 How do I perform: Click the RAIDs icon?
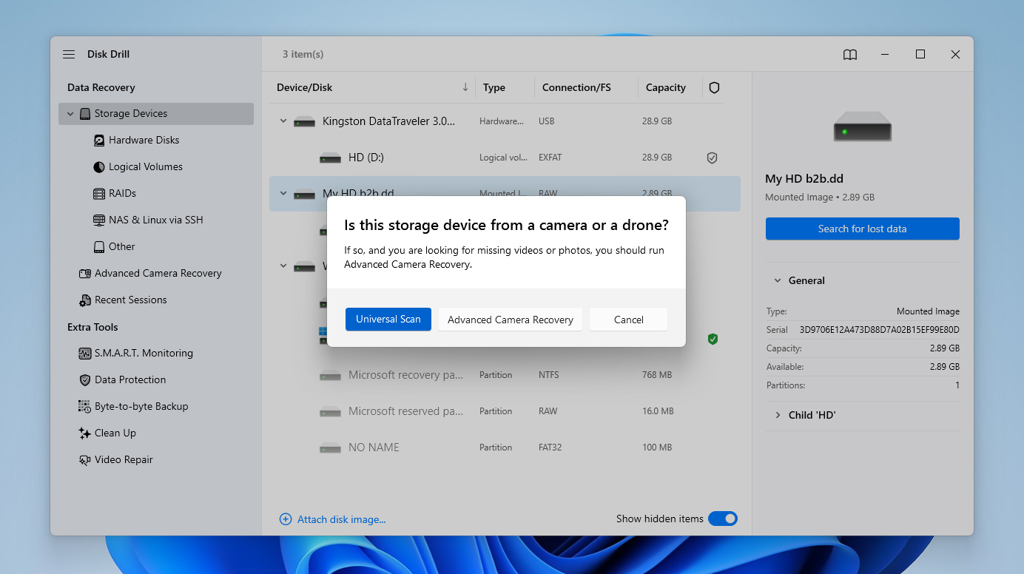pyautogui.click(x=99, y=193)
